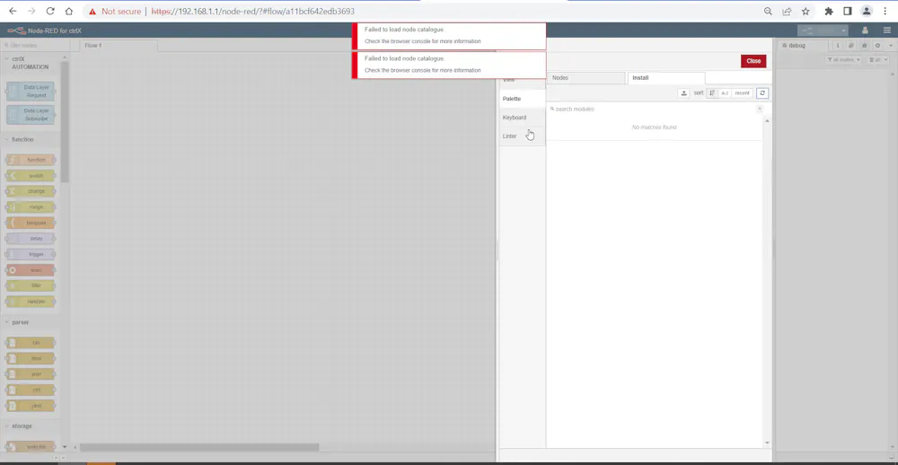This screenshot has width=898, height=465.
Task: Open the Chrome three-dot menu
Action: tap(885, 11)
